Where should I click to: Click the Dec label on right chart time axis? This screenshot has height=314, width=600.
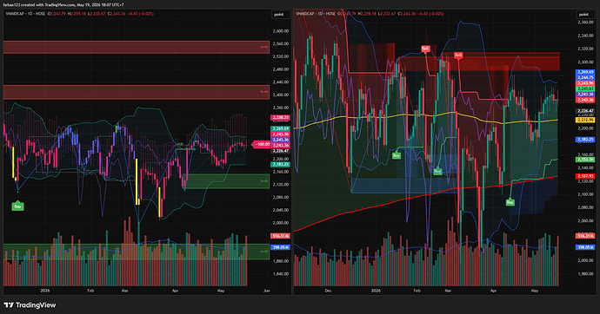click(328, 291)
